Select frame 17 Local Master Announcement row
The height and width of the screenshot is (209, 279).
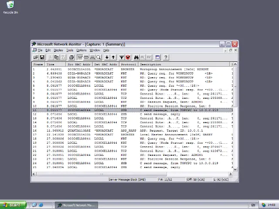(x=133, y=135)
